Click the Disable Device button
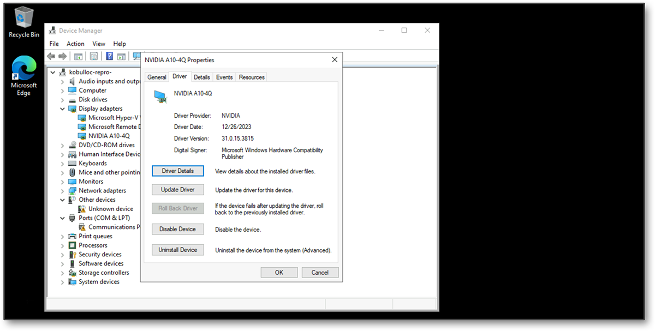Image resolution: width=655 pixels, height=331 pixels. 178,229
